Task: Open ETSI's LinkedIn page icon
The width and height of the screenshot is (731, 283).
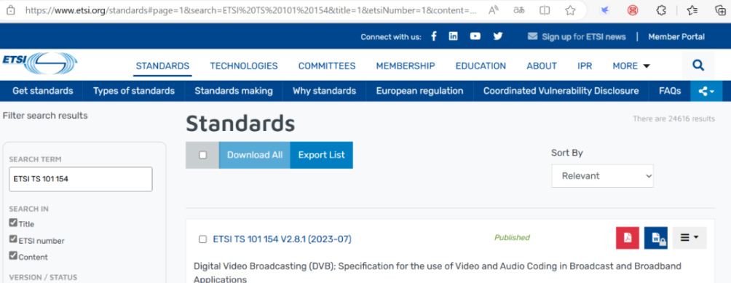Action: tap(453, 36)
